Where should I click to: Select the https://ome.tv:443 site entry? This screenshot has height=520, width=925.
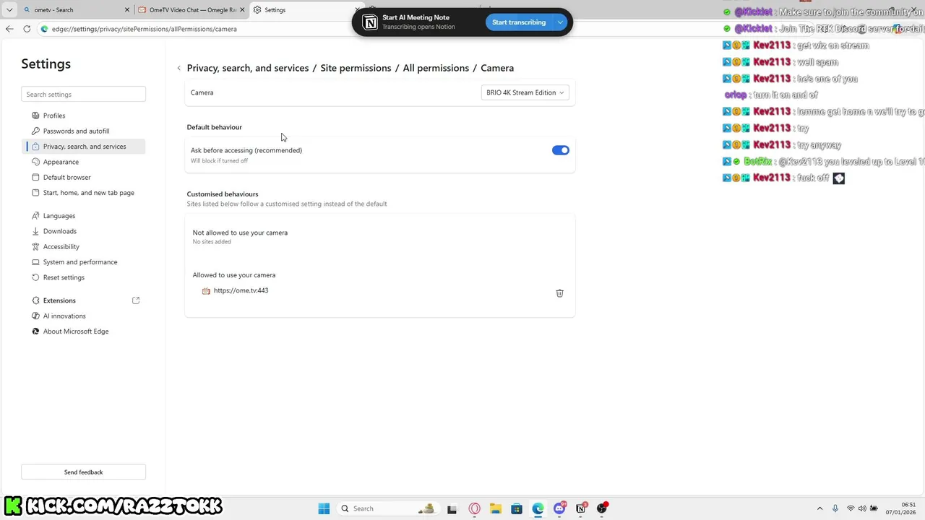(x=241, y=290)
